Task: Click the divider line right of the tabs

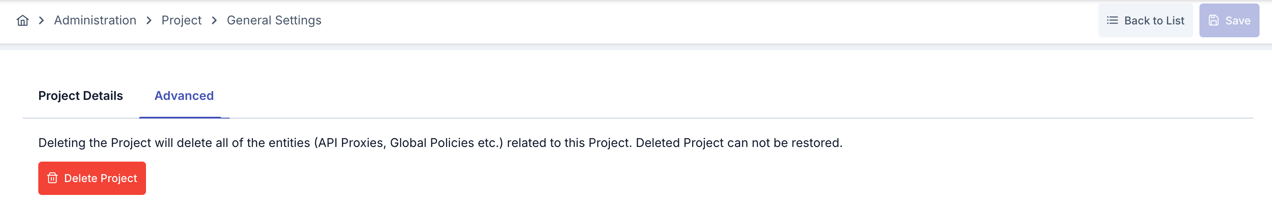Action: [741, 118]
